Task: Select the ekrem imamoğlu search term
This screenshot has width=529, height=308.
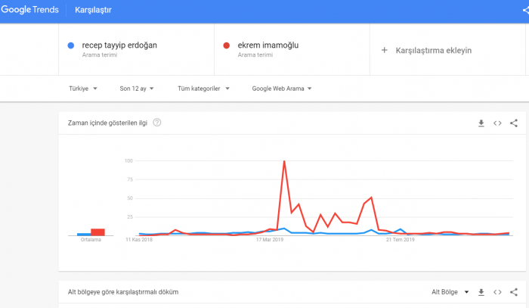Action: pyautogui.click(x=268, y=45)
